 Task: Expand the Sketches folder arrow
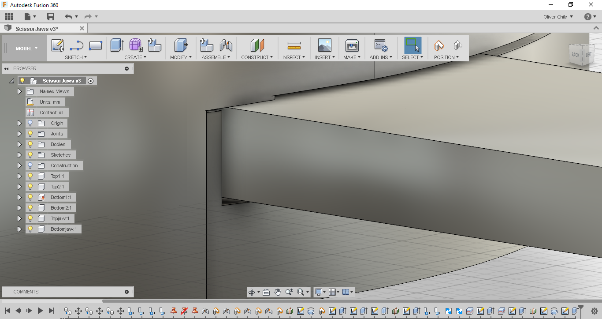point(19,155)
